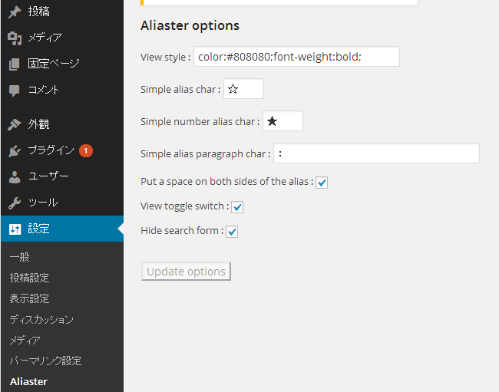Click the person icon beside ユーザー
The width and height of the screenshot is (499, 392).
coord(15,176)
